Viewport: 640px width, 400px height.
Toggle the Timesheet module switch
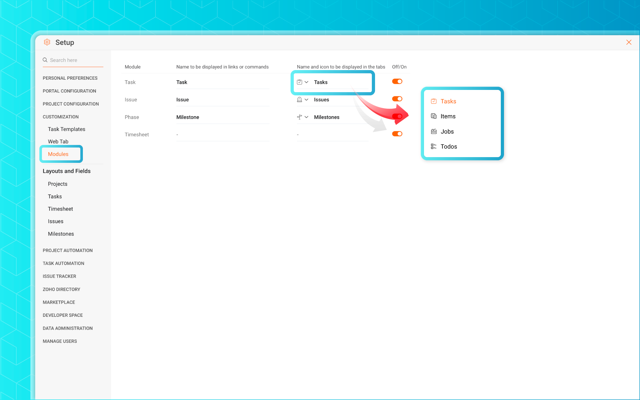397,134
